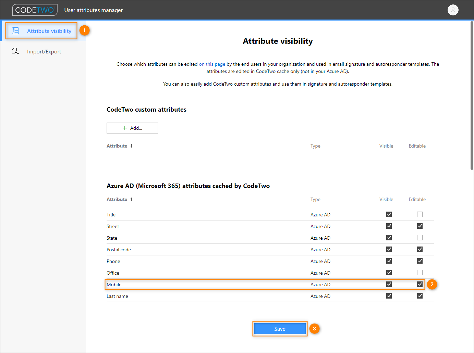Click 'Azure AD' type cell in Title row
The image size is (474, 353).
[320, 215]
